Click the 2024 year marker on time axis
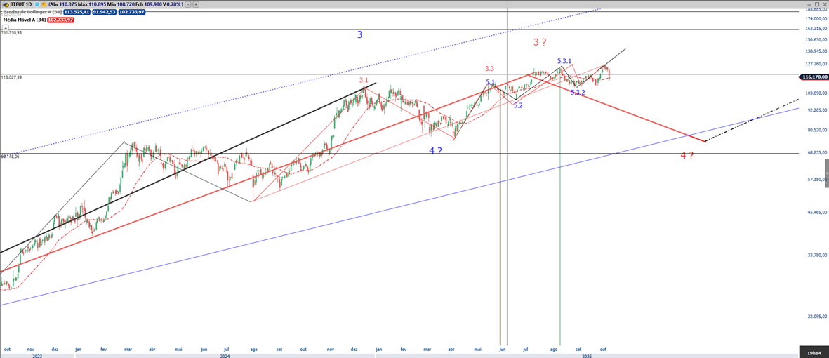Image resolution: width=829 pixels, height=358 pixels. [225, 355]
